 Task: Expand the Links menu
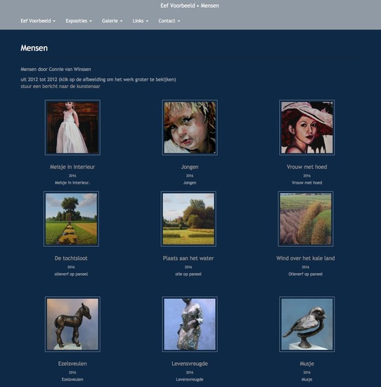(141, 21)
